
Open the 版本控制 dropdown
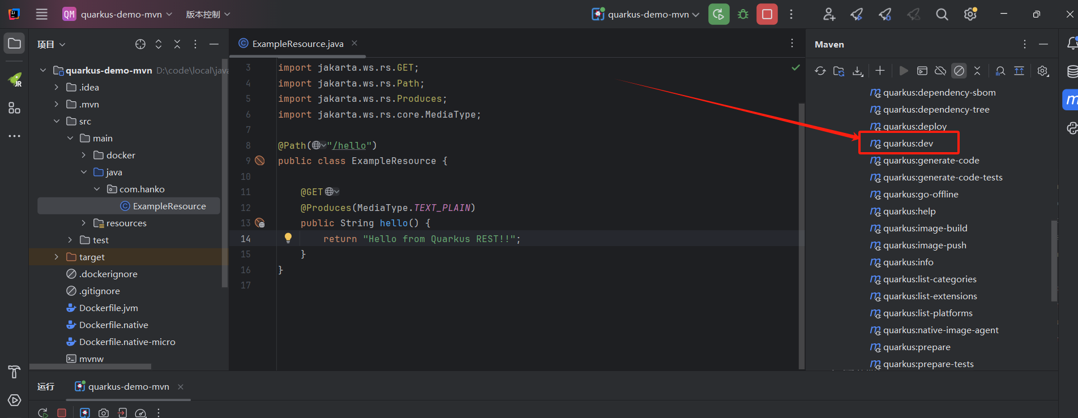coord(208,14)
